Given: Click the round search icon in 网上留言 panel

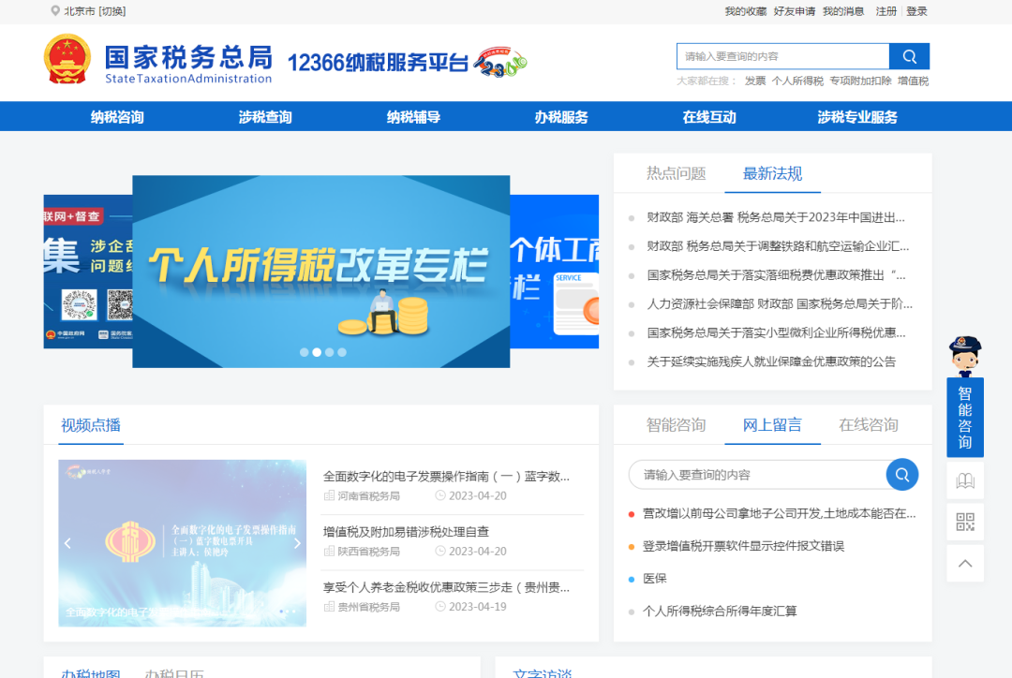Looking at the screenshot, I should click(901, 475).
